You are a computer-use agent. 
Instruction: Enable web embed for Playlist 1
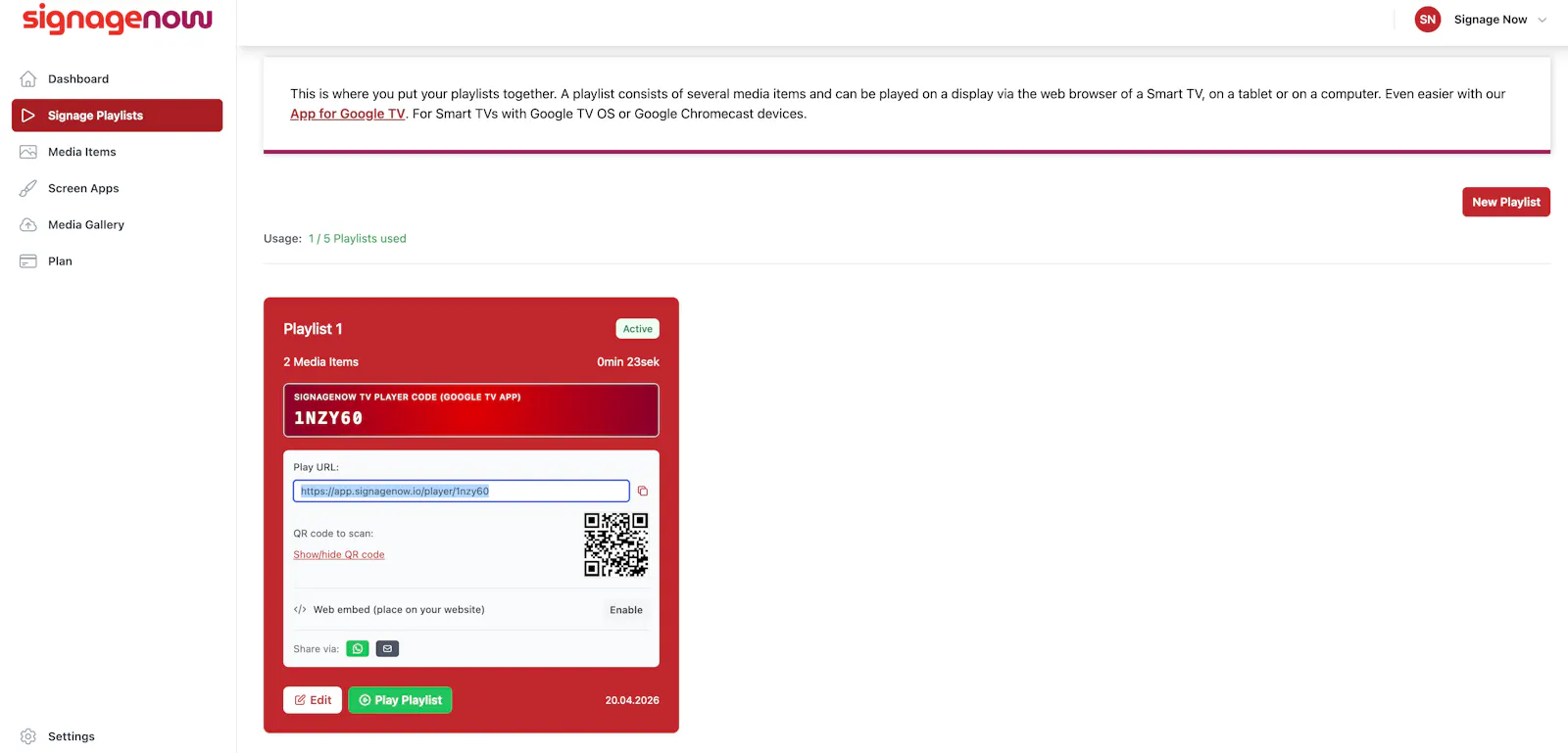point(626,610)
